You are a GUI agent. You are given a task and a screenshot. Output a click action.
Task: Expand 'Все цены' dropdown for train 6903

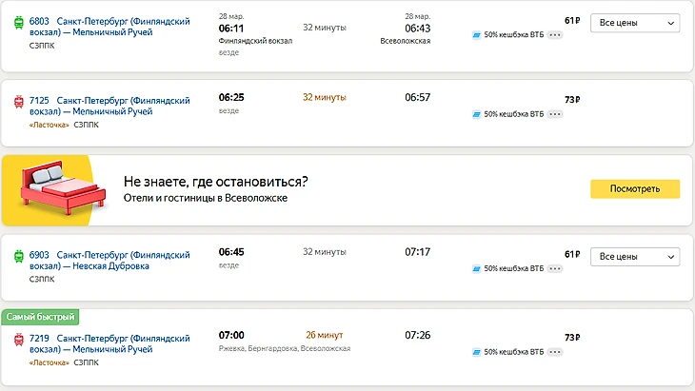coord(634,257)
